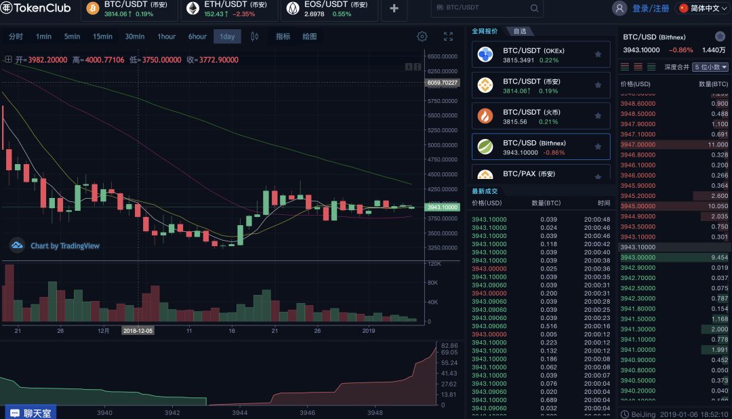Click 2018-12-05 date marker on axis
The width and height of the screenshot is (732, 419).
138,331
